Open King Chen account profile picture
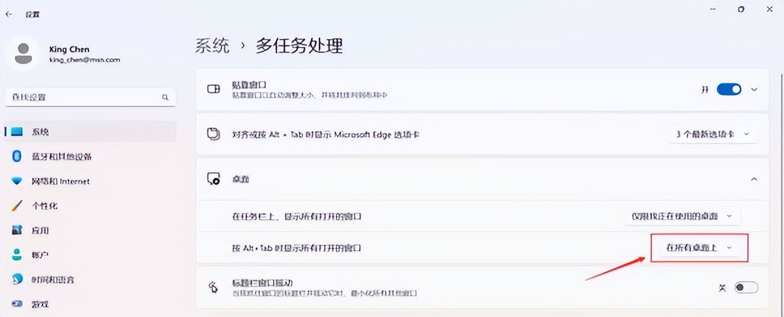 25,53
